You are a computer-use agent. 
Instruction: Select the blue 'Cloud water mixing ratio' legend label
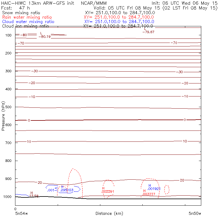point(28,22)
